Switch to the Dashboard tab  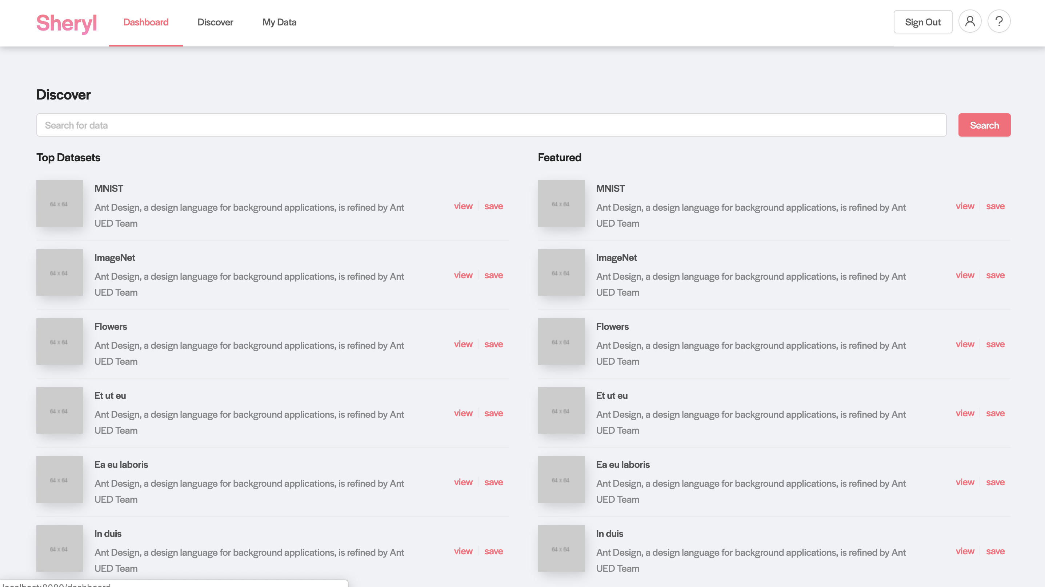point(146,22)
